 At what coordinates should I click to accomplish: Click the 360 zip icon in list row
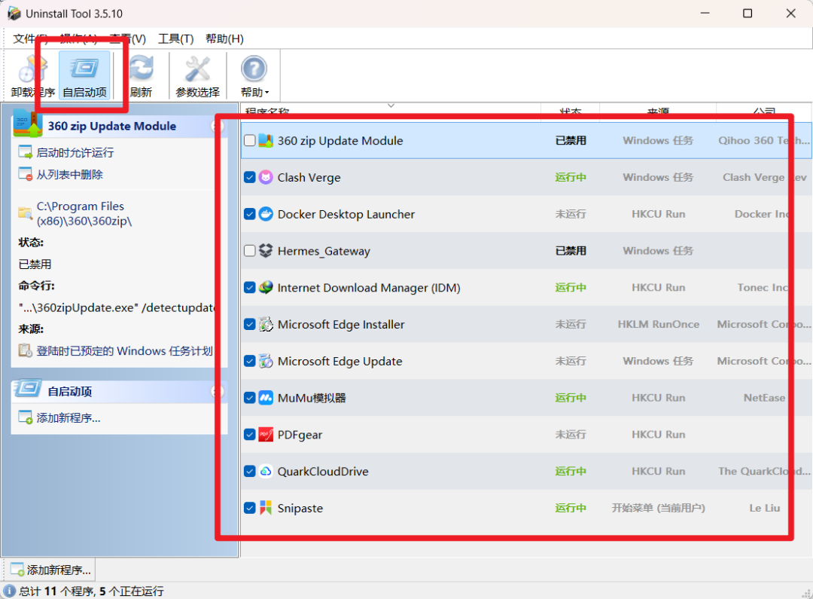tap(266, 141)
